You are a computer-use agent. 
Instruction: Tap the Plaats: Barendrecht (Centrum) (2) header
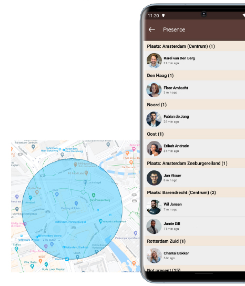tap(195, 192)
